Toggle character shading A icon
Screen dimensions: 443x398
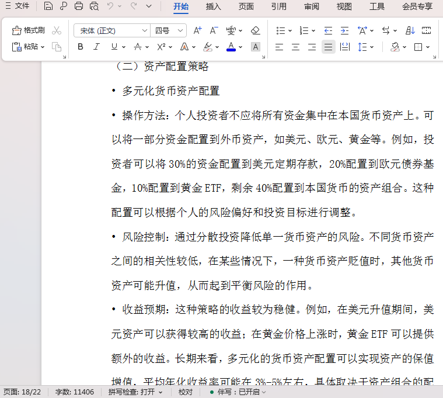256,47
